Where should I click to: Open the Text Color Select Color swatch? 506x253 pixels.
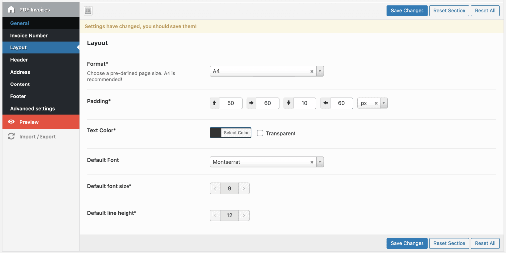[x=230, y=133]
